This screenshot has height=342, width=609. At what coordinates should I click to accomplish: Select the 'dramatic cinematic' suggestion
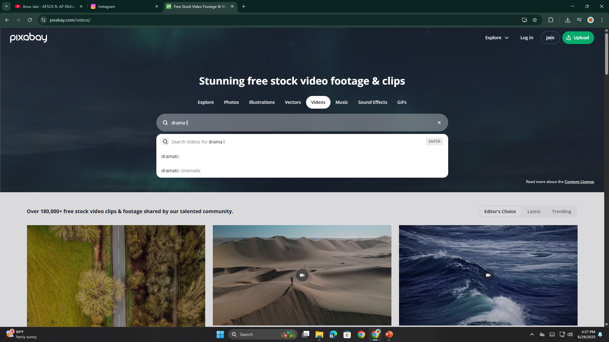tap(302, 171)
